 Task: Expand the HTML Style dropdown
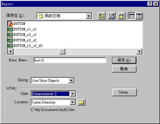coord(73,94)
